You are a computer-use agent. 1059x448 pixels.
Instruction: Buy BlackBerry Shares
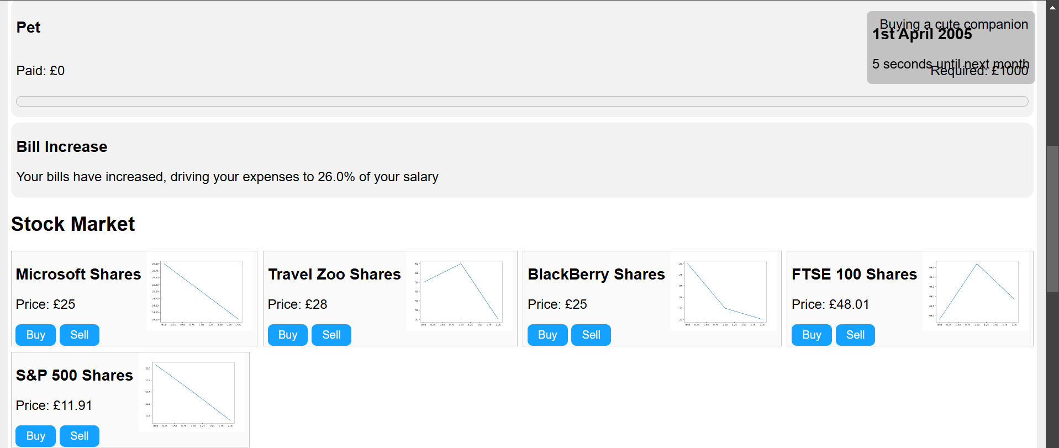pos(547,335)
